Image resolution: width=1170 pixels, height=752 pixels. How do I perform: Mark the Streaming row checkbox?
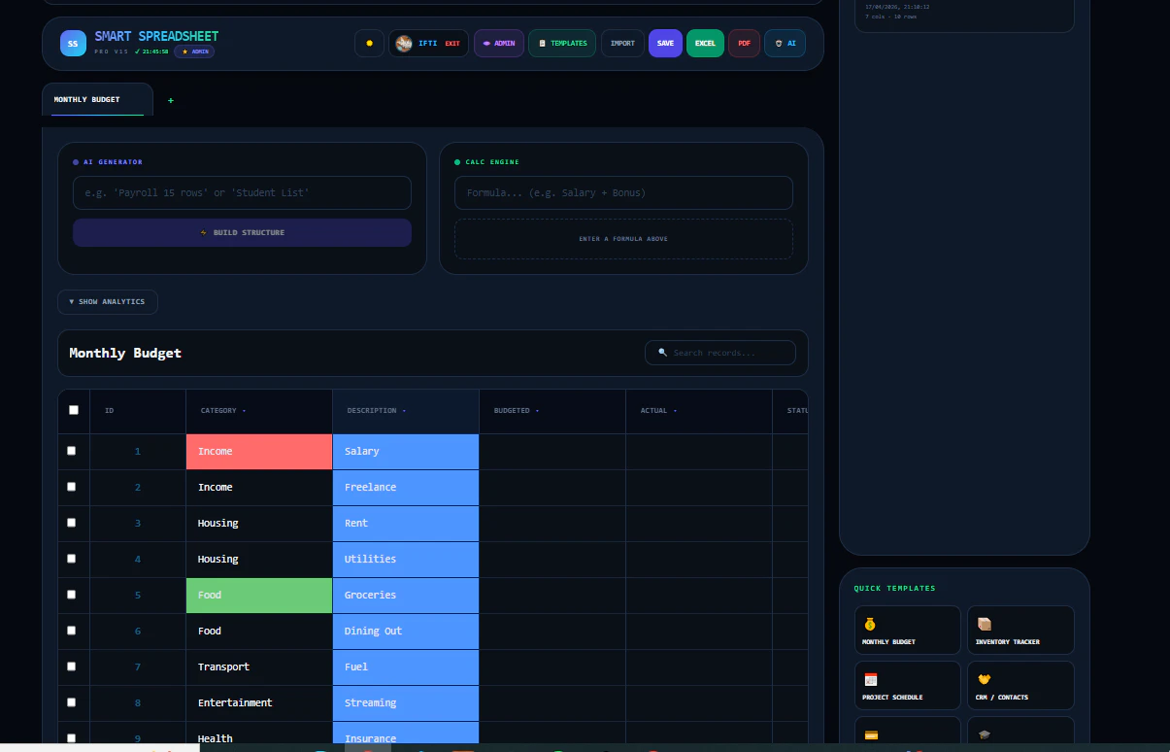71,702
